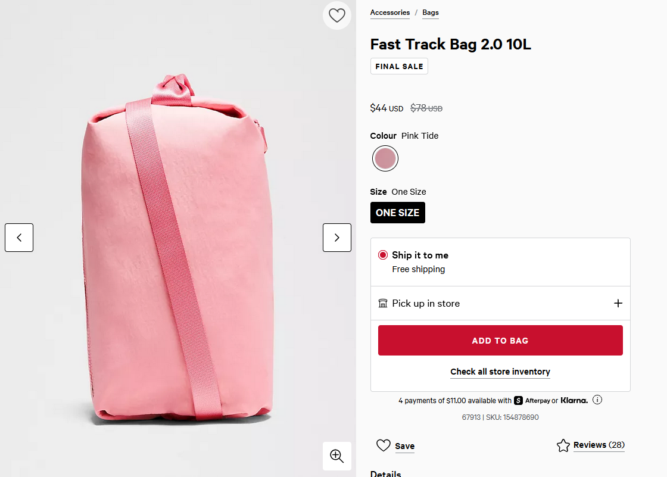Open the payment info tooltip icon
Image resolution: width=667 pixels, height=477 pixels.
tap(597, 400)
